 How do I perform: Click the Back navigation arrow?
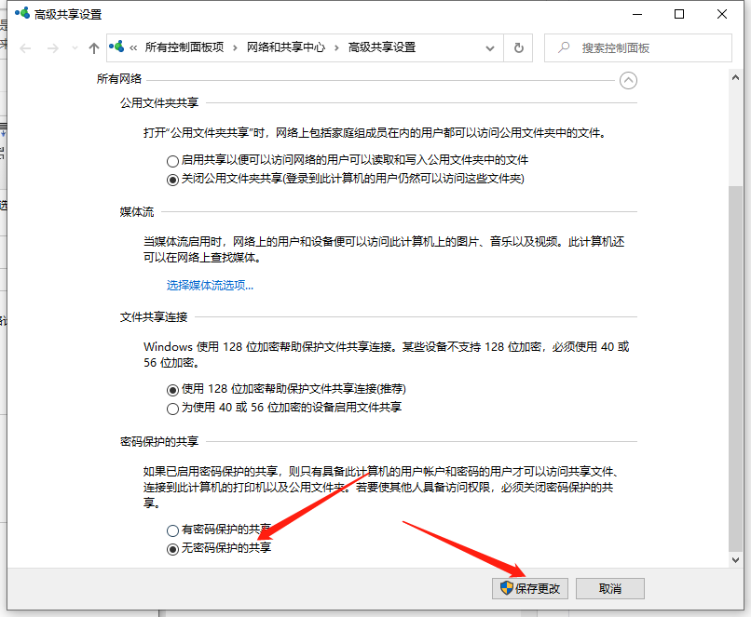click(x=25, y=47)
